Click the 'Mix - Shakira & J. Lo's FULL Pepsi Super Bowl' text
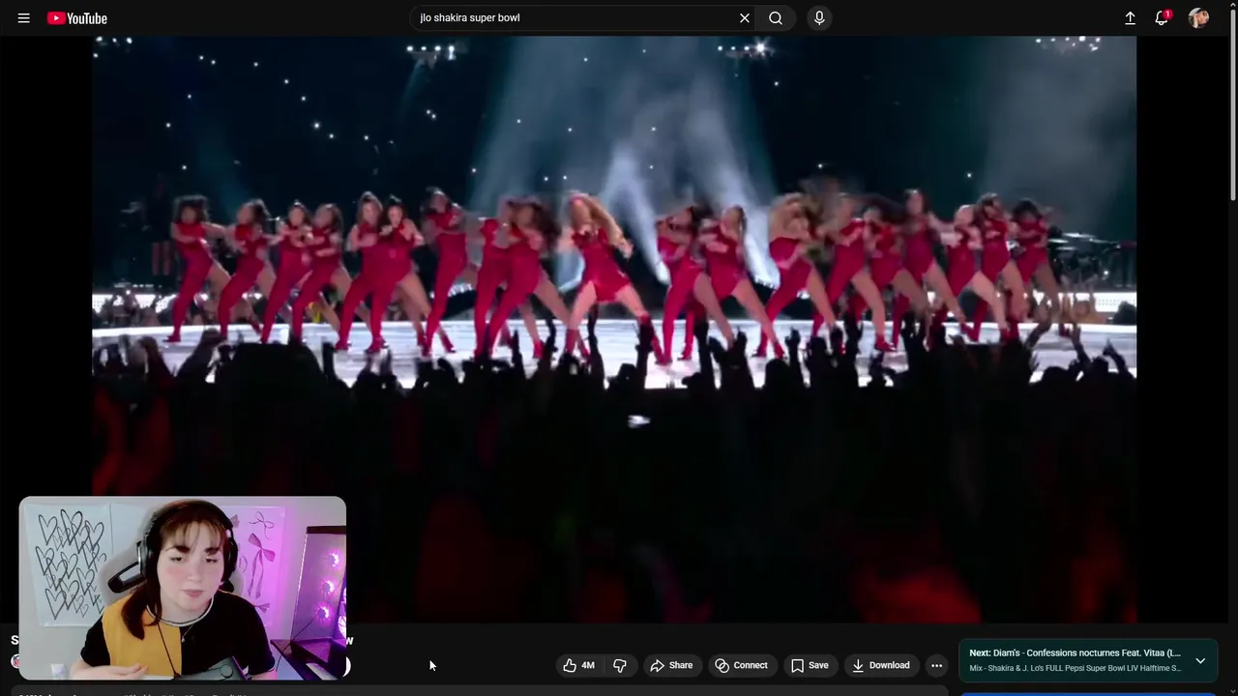Screen dimensions: 1238x696 [1075, 668]
